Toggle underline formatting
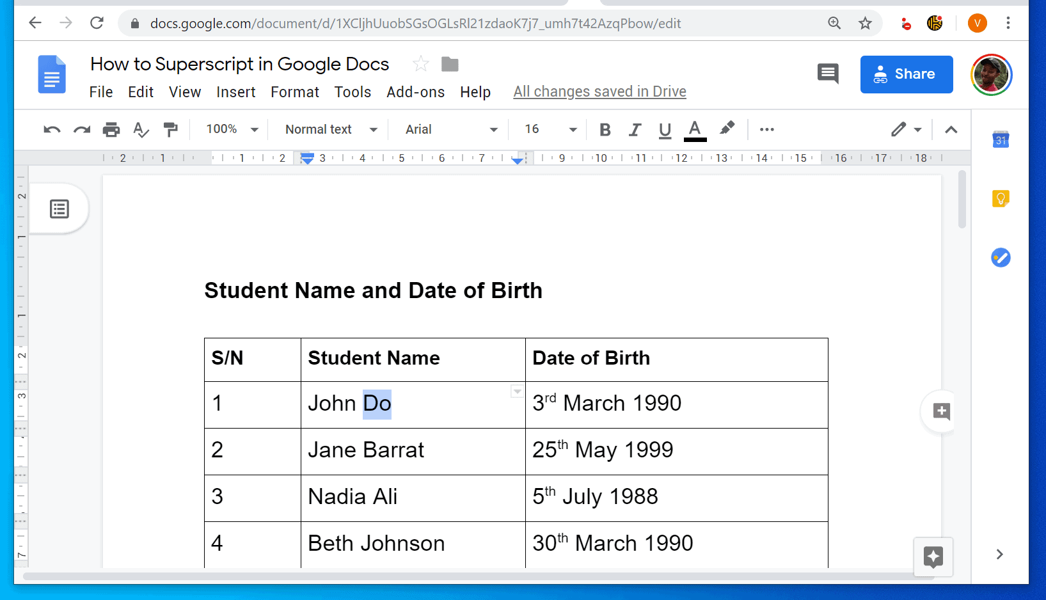 pyautogui.click(x=665, y=130)
